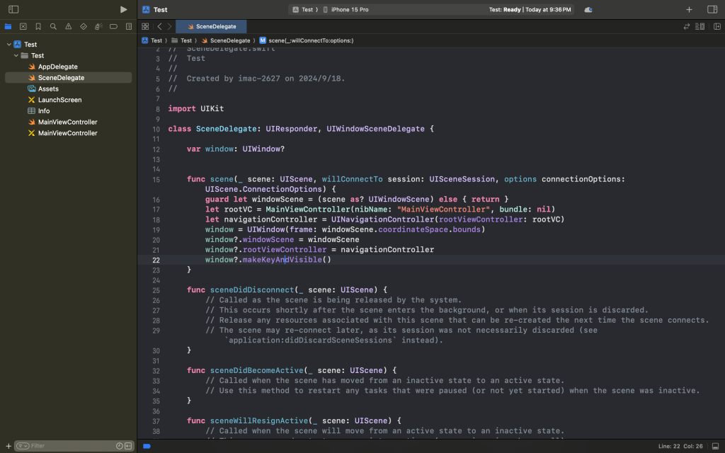Collapse the Test folder disclosure arrow

16,55
